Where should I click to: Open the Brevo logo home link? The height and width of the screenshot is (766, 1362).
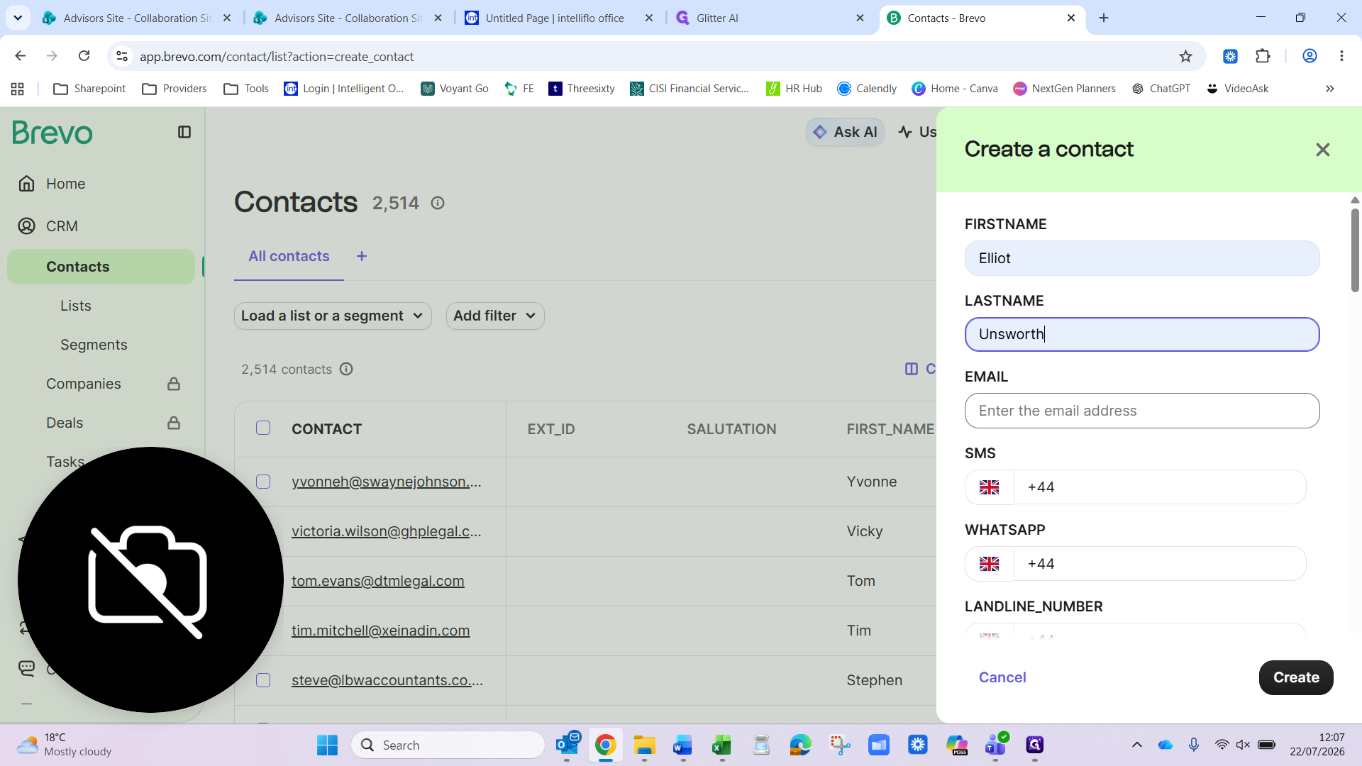click(x=52, y=133)
